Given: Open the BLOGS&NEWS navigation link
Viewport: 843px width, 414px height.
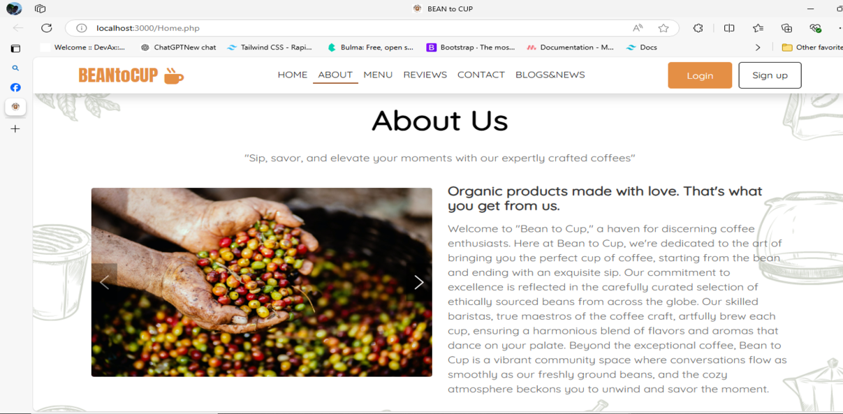Looking at the screenshot, I should (x=550, y=75).
